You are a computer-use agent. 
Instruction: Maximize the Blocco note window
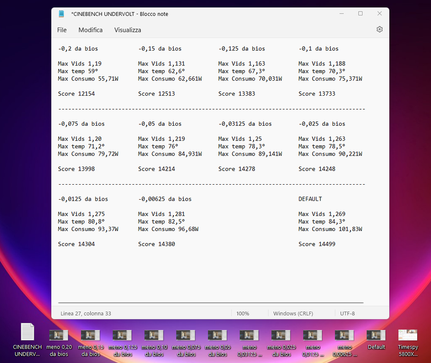(360, 14)
